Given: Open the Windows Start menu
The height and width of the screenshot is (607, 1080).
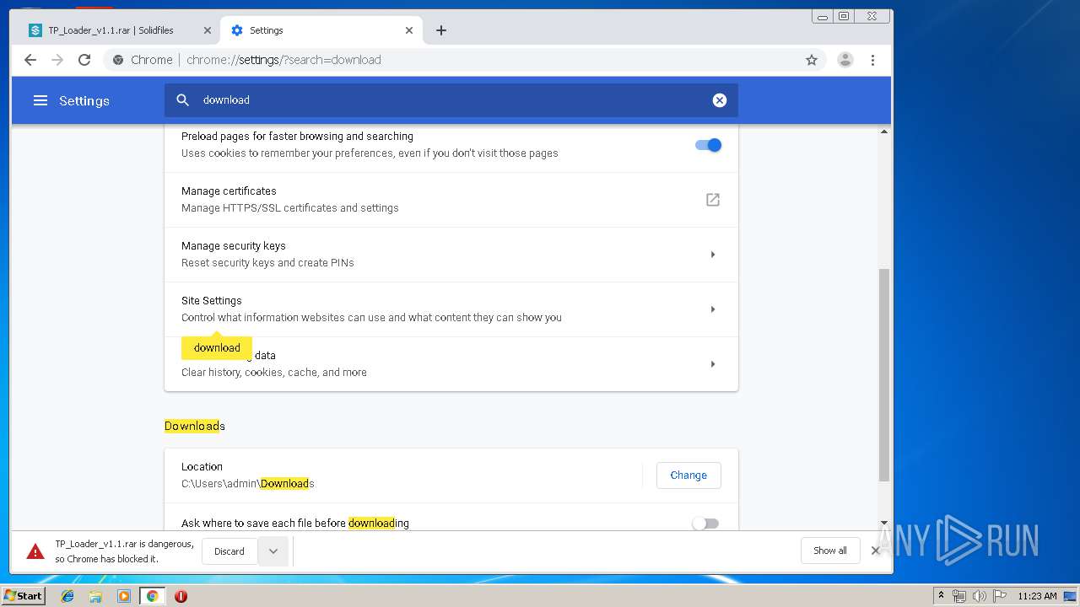Looking at the screenshot, I should [x=24, y=596].
